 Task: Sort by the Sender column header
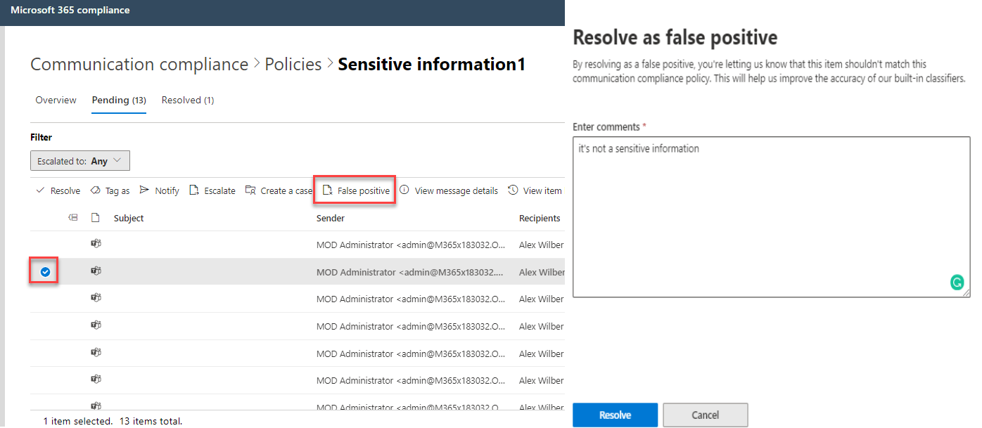[331, 219]
